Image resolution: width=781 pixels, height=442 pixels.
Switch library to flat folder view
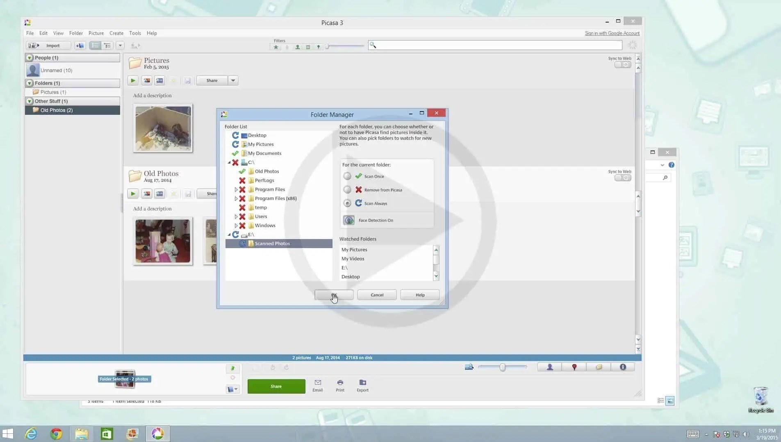point(95,46)
